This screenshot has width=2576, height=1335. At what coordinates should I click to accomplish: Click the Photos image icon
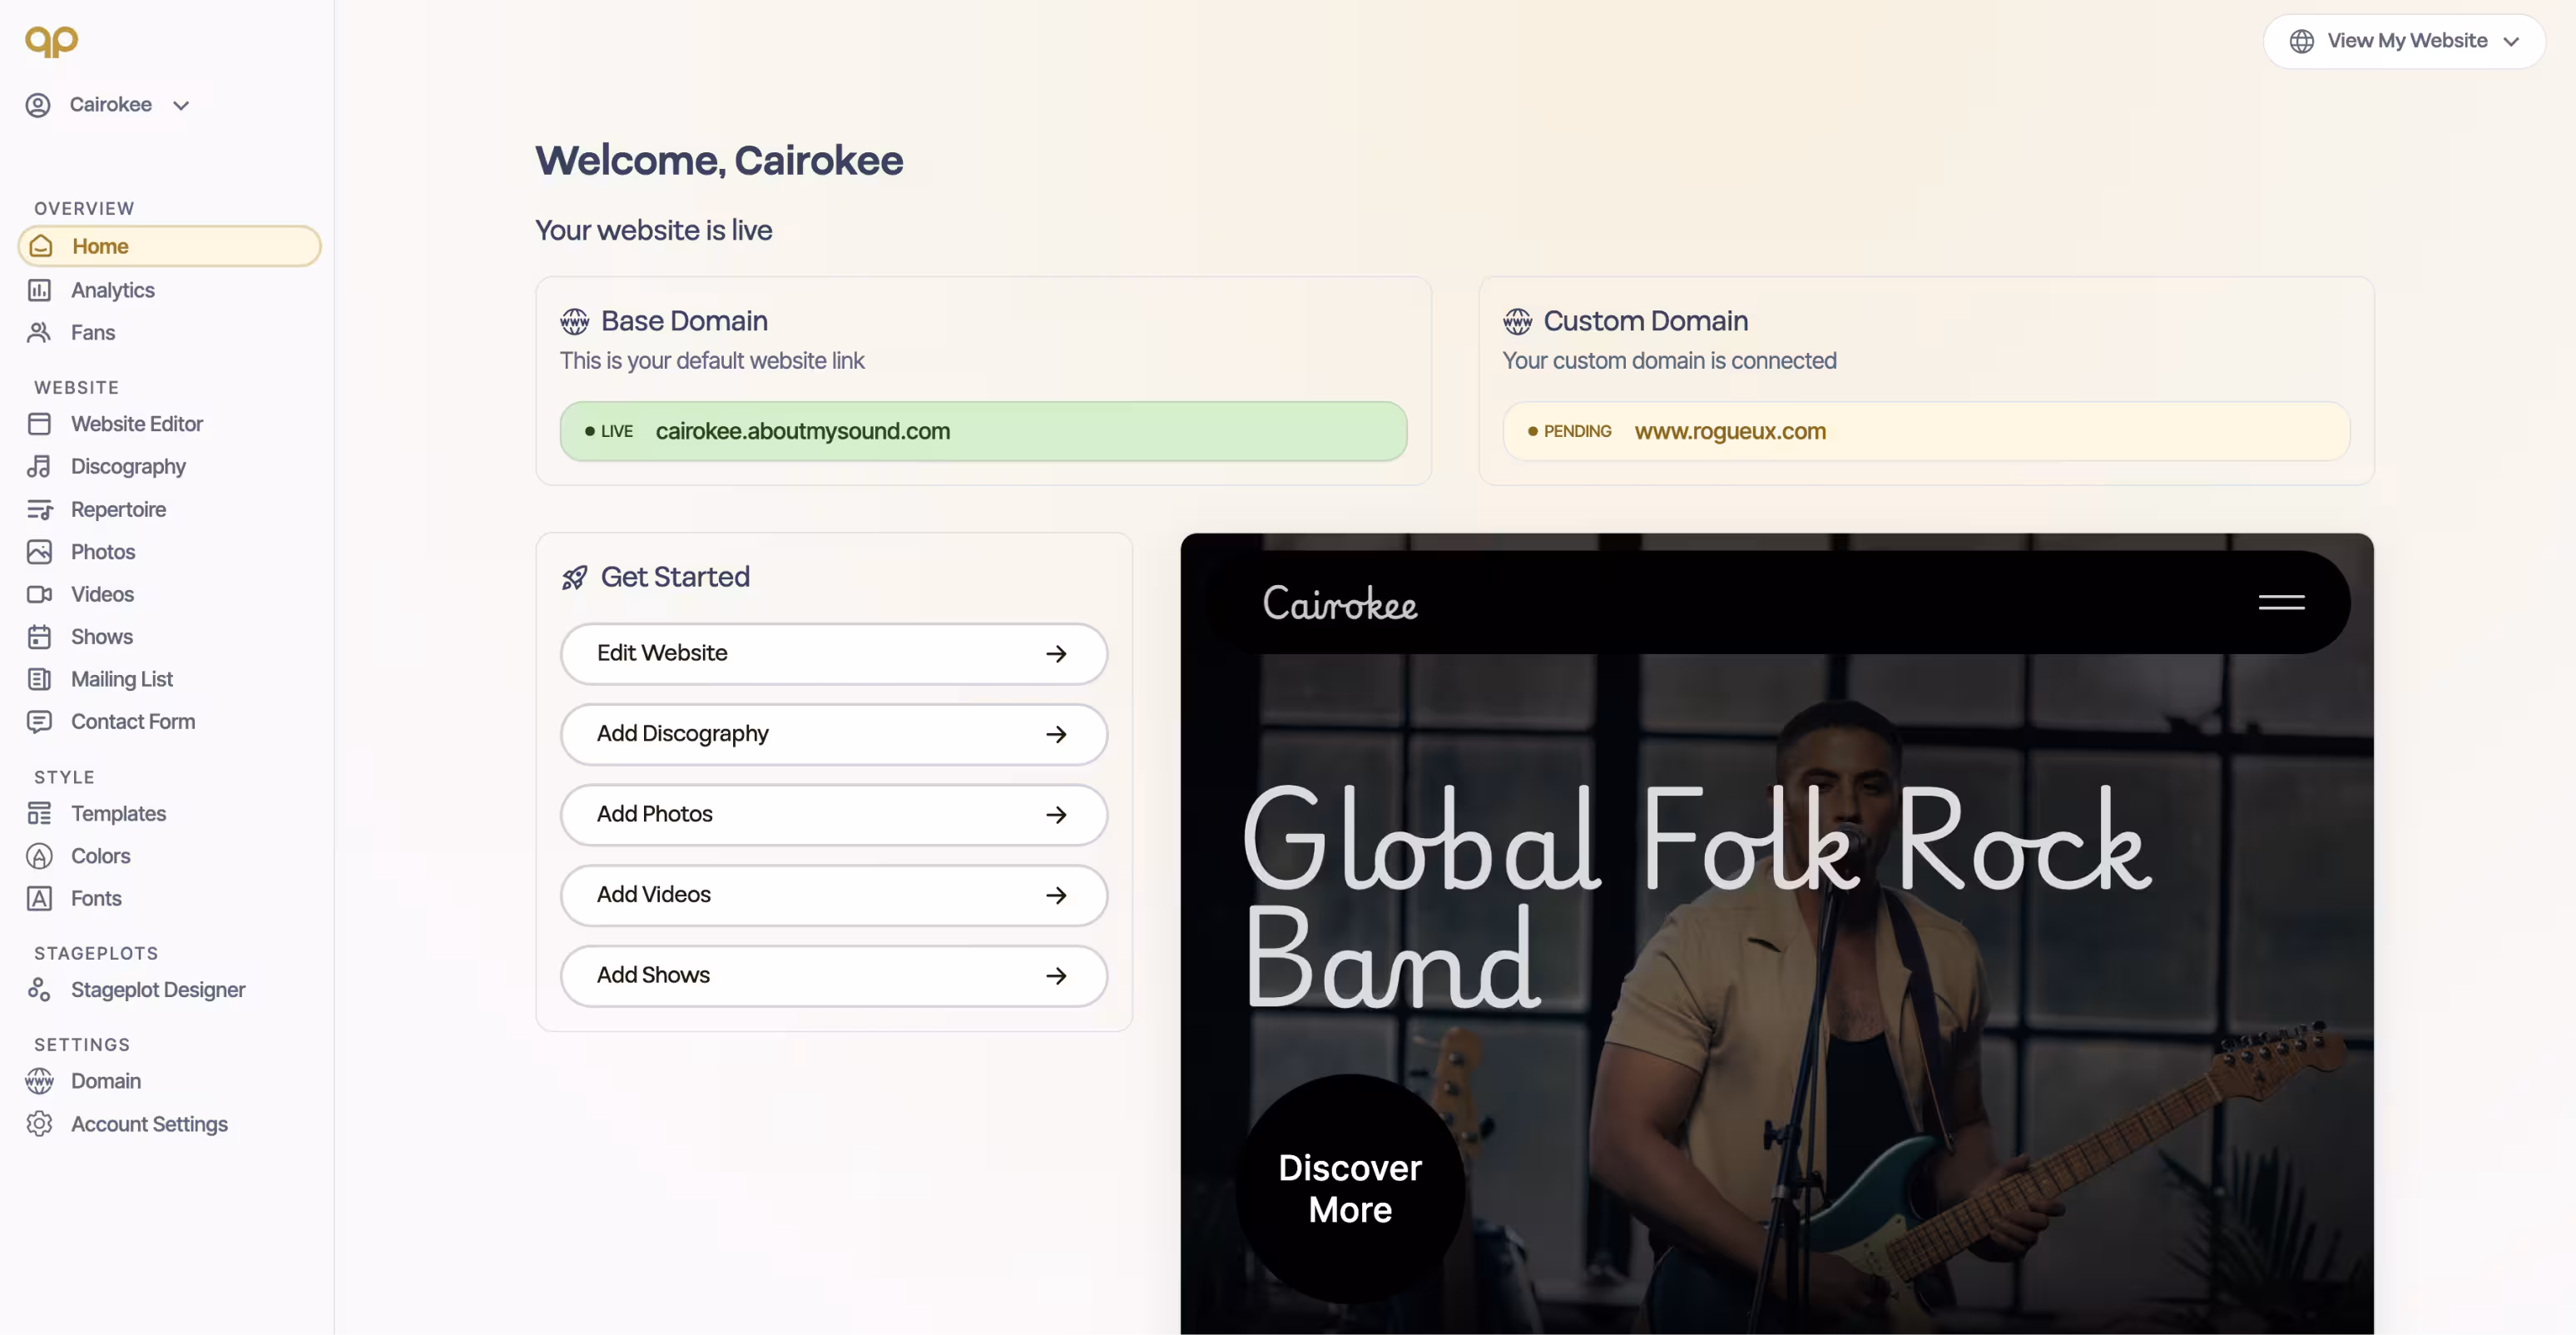pos(39,552)
